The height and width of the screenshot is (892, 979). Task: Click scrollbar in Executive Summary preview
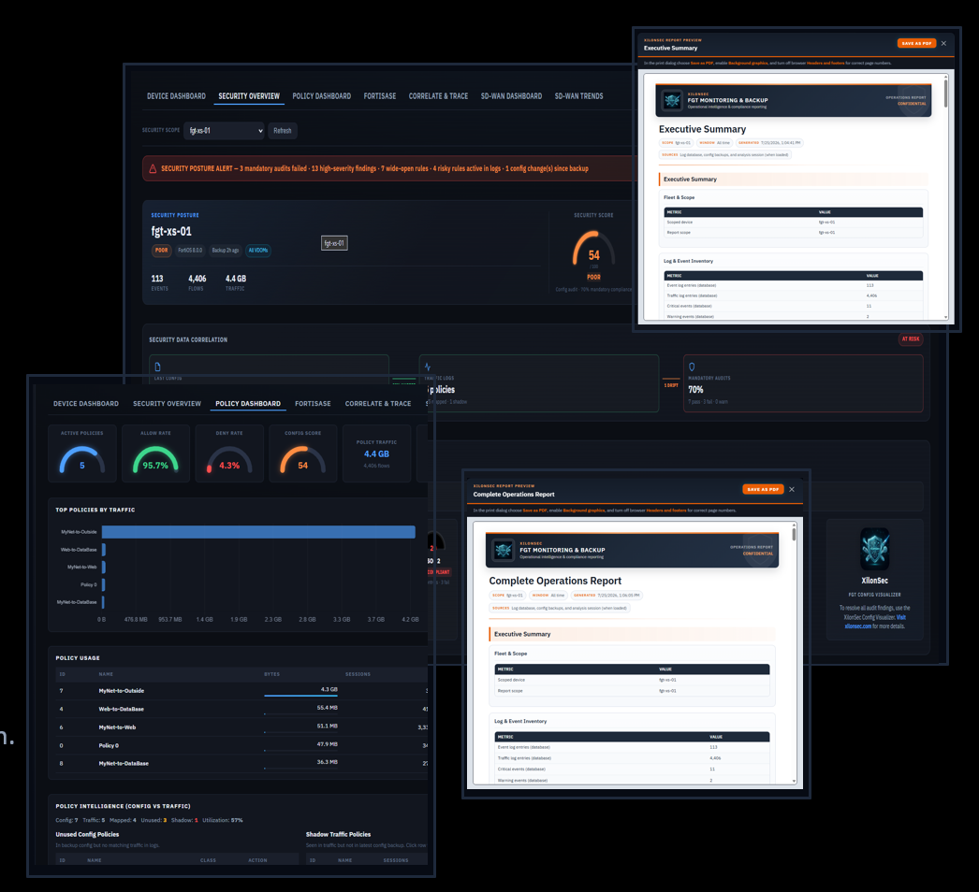[946, 93]
